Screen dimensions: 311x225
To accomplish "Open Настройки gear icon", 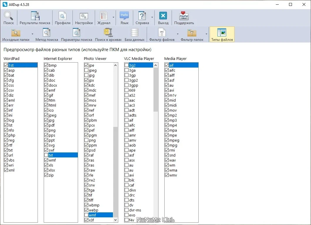I will [x=84, y=18].
